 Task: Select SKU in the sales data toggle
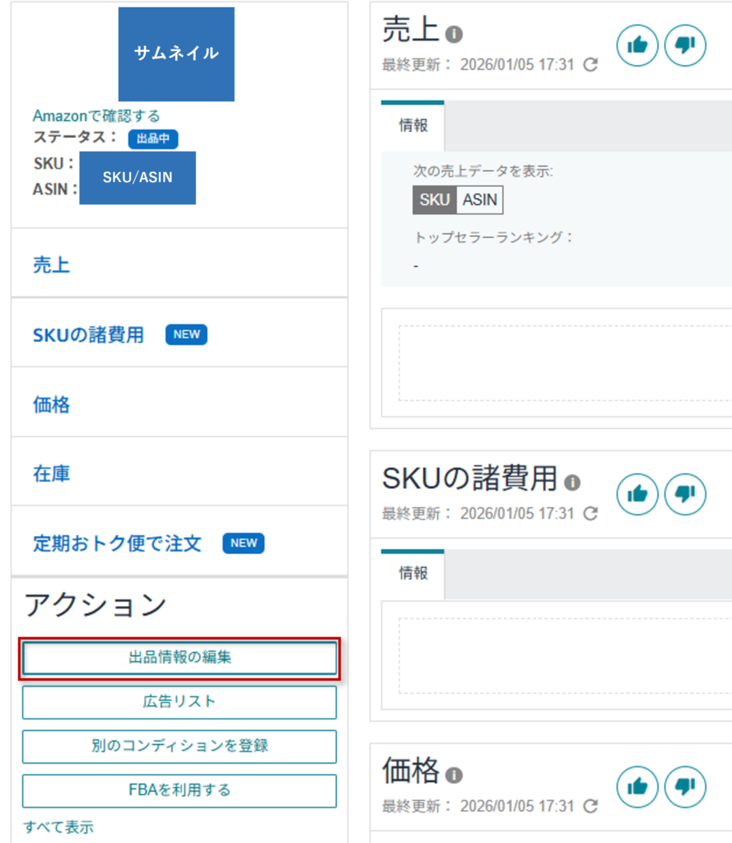point(434,199)
